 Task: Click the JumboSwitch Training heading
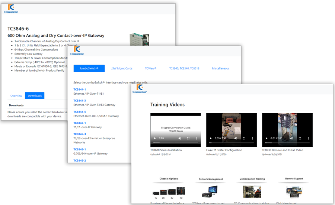(x=252, y=179)
